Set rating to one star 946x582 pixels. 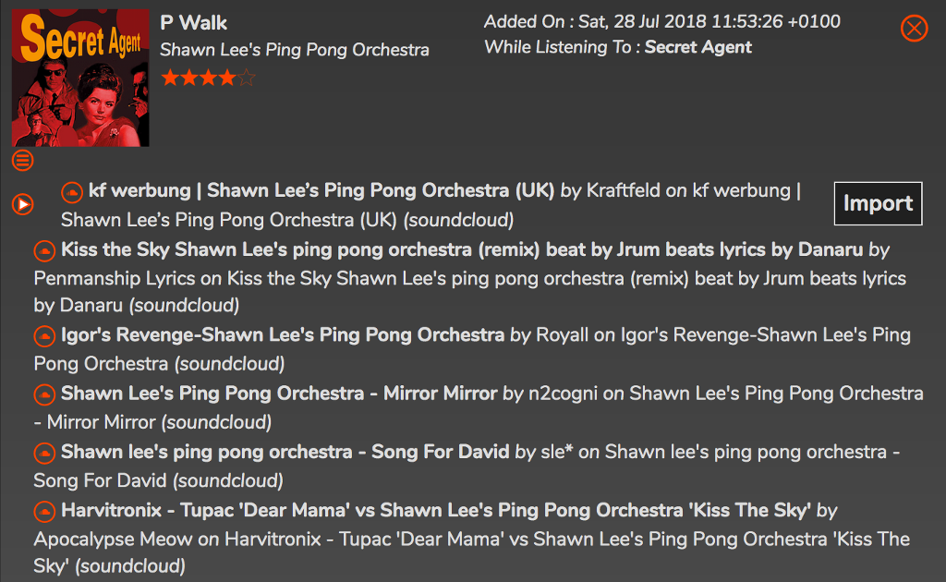pos(170,78)
